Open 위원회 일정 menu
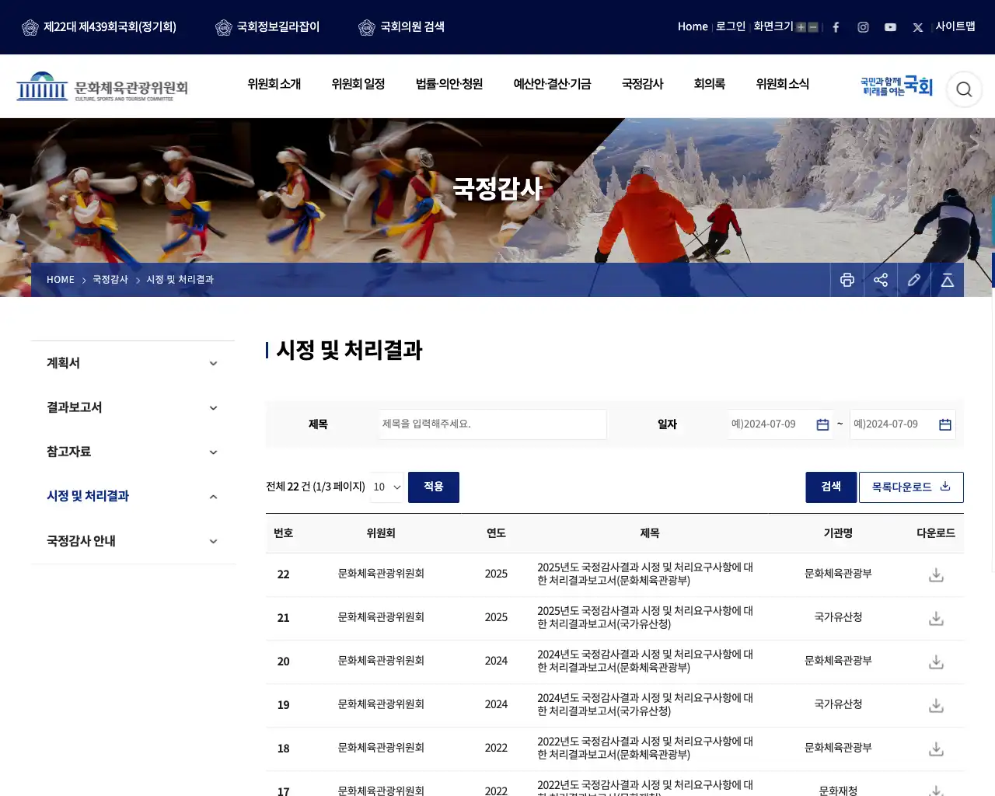The width and height of the screenshot is (995, 796). tap(358, 84)
